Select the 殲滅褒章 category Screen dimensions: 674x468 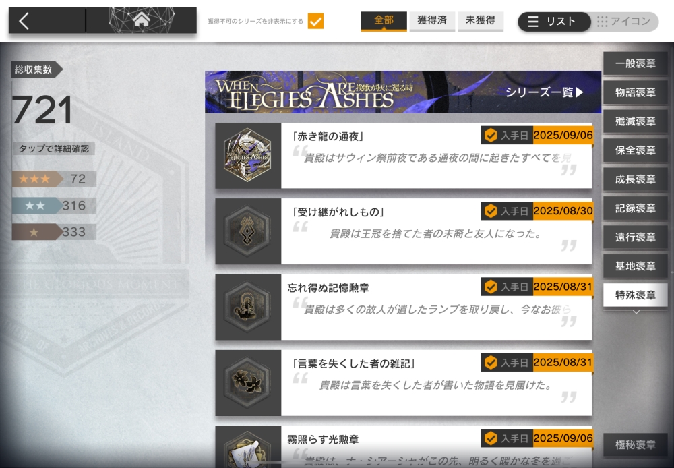tap(636, 121)
